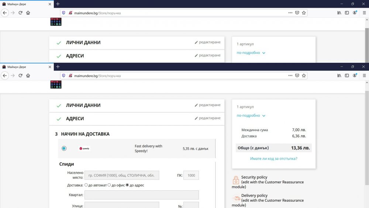Click the upper window's vertical scrollbar thumb
Image resolution: width=369 pixels, height=208 pixels.
click(x=367, y=45)
